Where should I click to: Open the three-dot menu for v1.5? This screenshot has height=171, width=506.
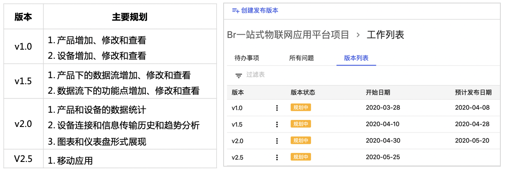(276, 124)
